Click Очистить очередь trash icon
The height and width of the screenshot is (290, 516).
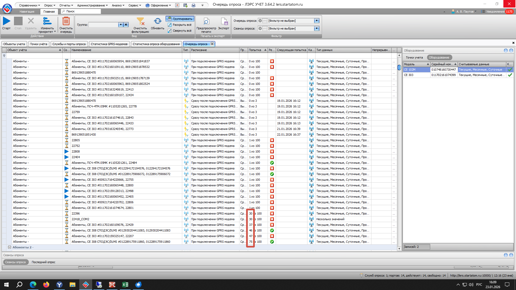coord(66,21)
